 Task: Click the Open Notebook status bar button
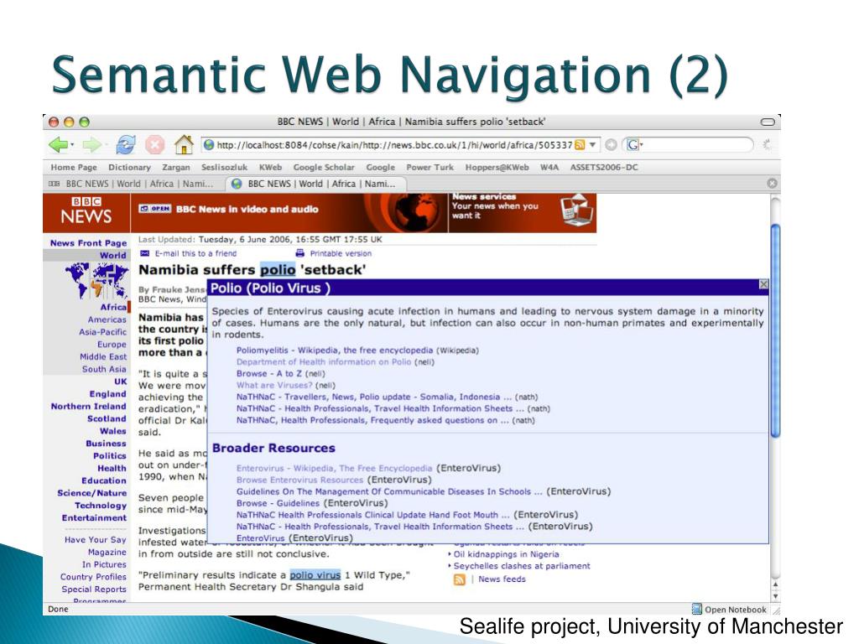pos(729,609)
